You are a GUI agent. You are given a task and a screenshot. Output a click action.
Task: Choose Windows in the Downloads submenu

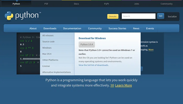tap(57, 48)
